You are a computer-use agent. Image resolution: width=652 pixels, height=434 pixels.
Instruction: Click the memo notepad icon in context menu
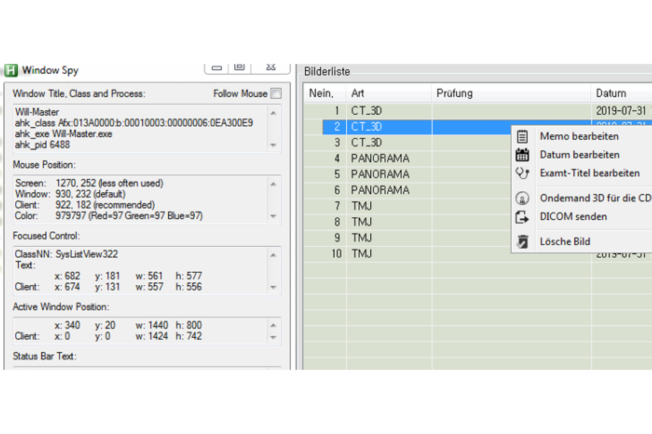coord(522,137)
